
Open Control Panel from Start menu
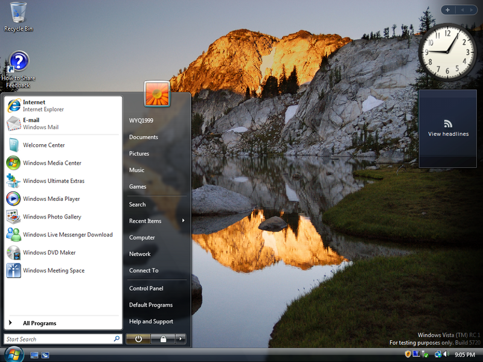click(x=146, y=288)
